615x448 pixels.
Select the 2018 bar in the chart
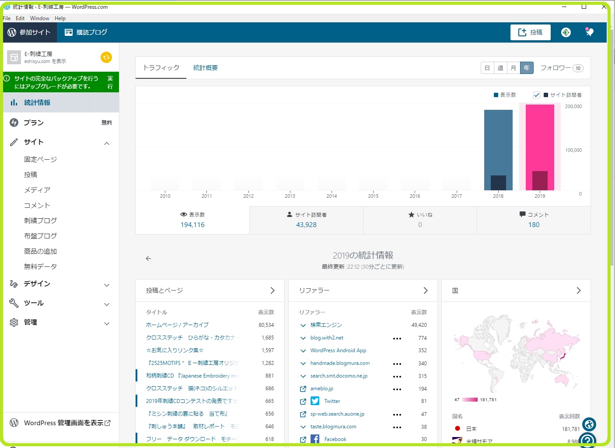pos(498,150)
